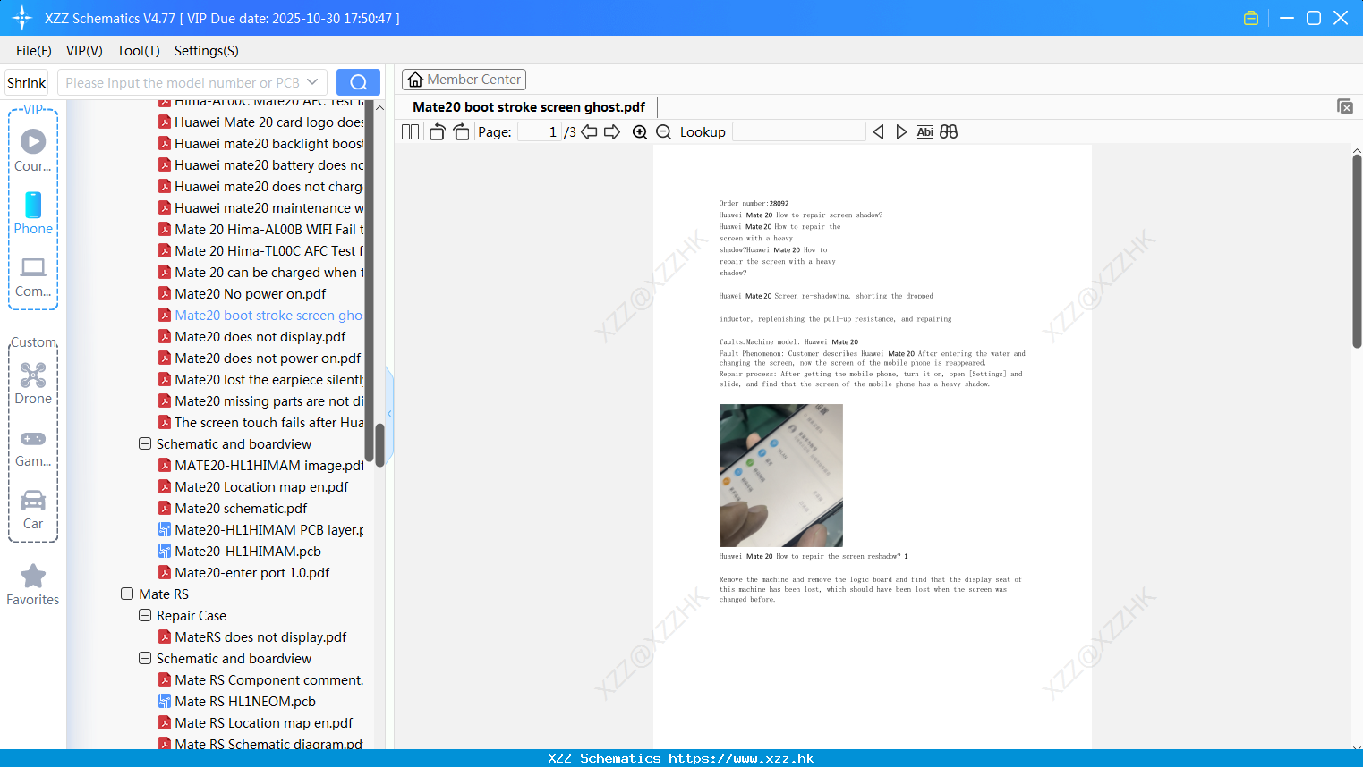The image size is (1363, 767).
Task: Open Mate20 No power on.pdf
Action: point(250,293)
